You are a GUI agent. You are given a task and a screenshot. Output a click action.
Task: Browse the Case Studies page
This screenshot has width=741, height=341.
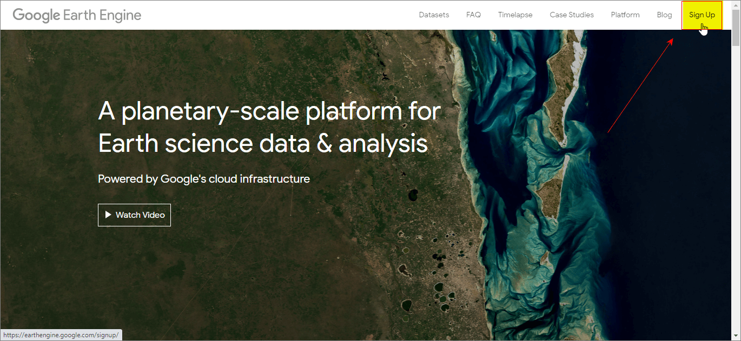coord(571,15)
